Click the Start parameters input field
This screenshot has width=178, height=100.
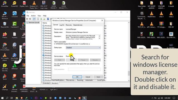click(x=84, y=69)
